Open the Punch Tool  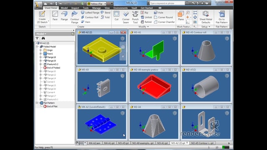tap(135, 17)
